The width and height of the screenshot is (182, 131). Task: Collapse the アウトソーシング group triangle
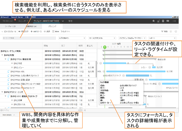[x=2, y=92]
